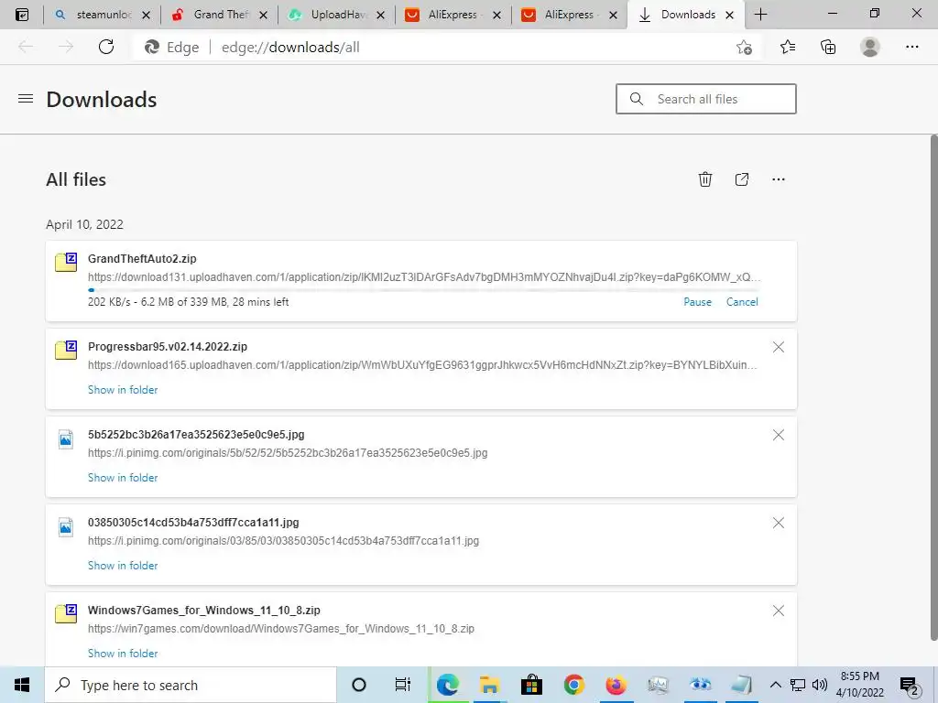This screenshot has height=703, width=938.
Task: Switch to the steamunlocked tab
Action: point(102,15)
